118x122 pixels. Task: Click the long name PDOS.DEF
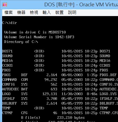pos(108,75)
